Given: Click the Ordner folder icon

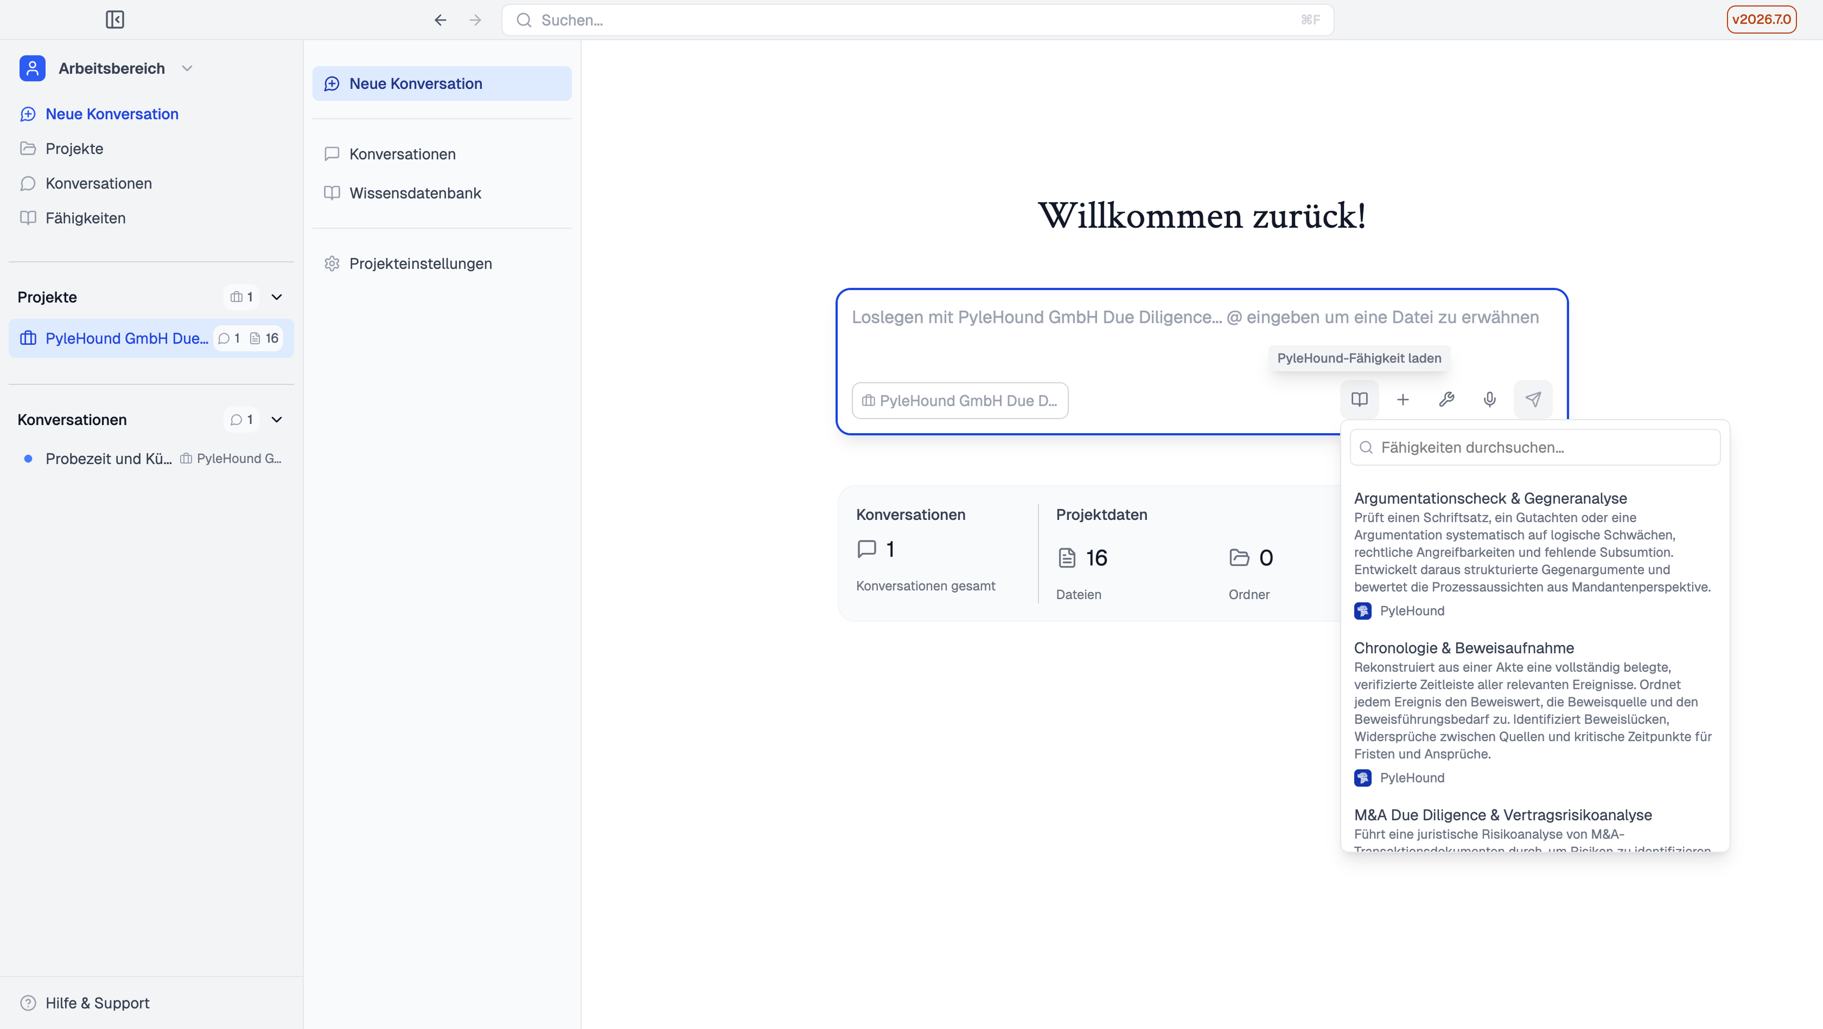Looking at the screenshot, I should coord(1239,558).
